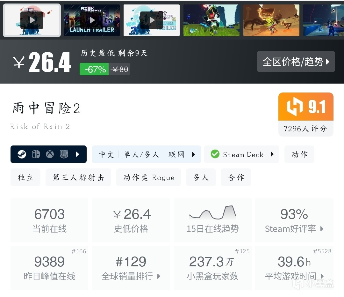
Task: View the 7296人评分 rating count
Action: tap(306, 129)
